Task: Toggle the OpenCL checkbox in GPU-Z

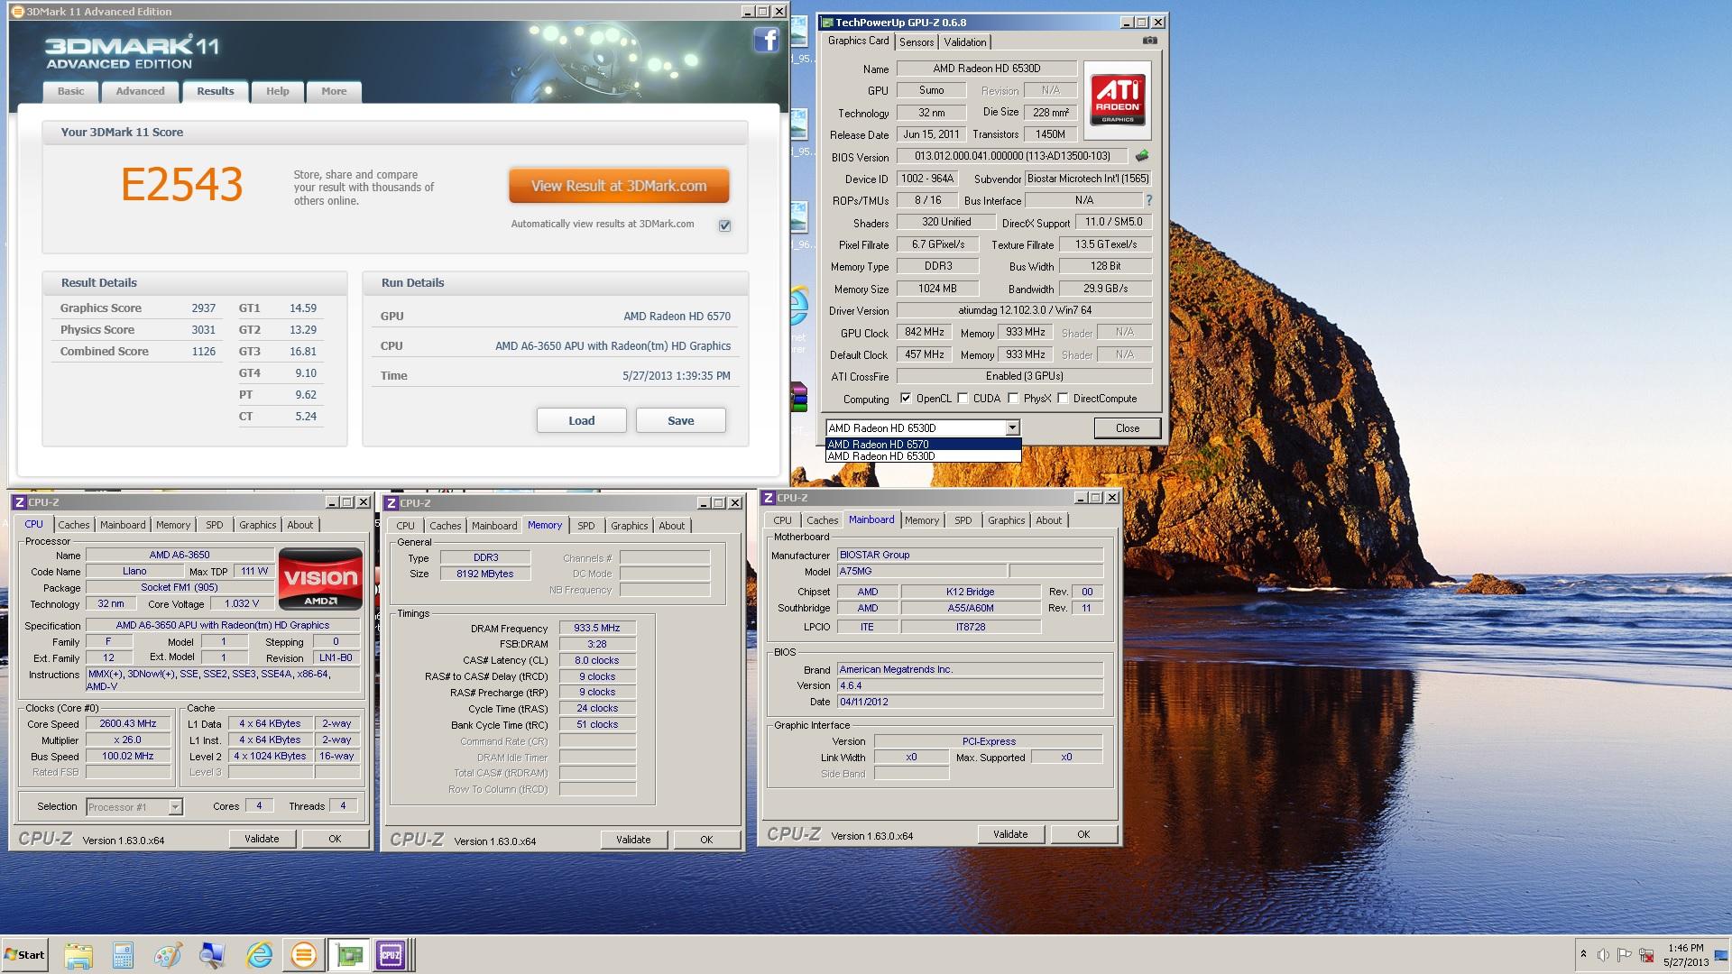Action: click(x=906, y=399)
